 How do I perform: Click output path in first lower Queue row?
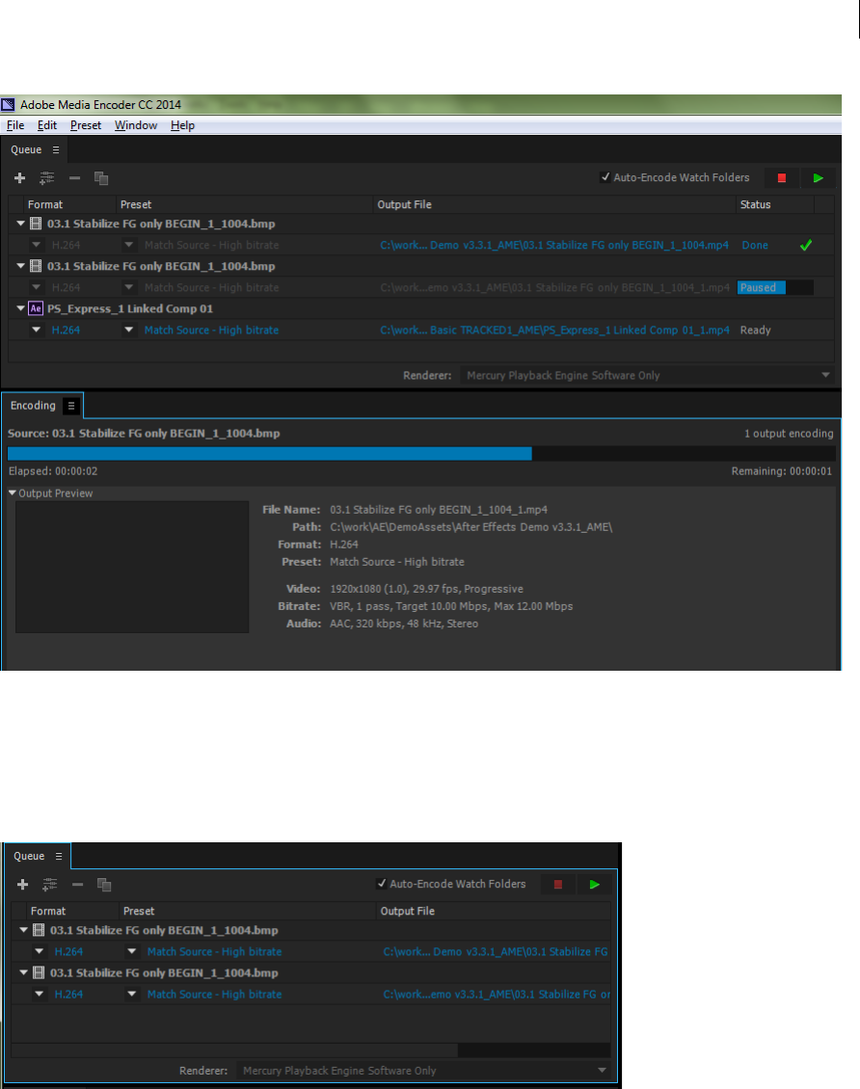(496, 951)
